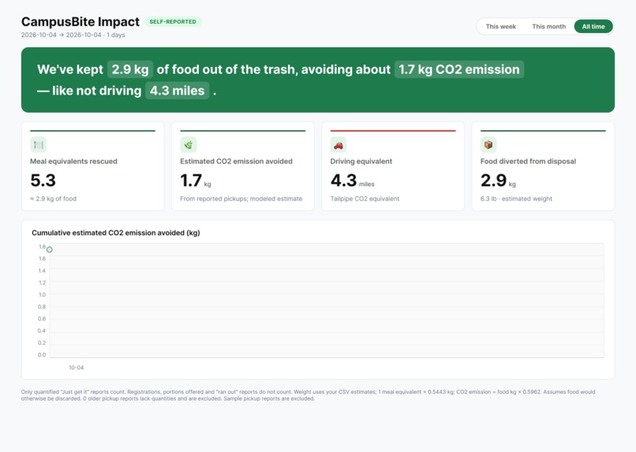Click the plate icon for meal equivalents
636x452 pixels.
[x=39, y=144]
